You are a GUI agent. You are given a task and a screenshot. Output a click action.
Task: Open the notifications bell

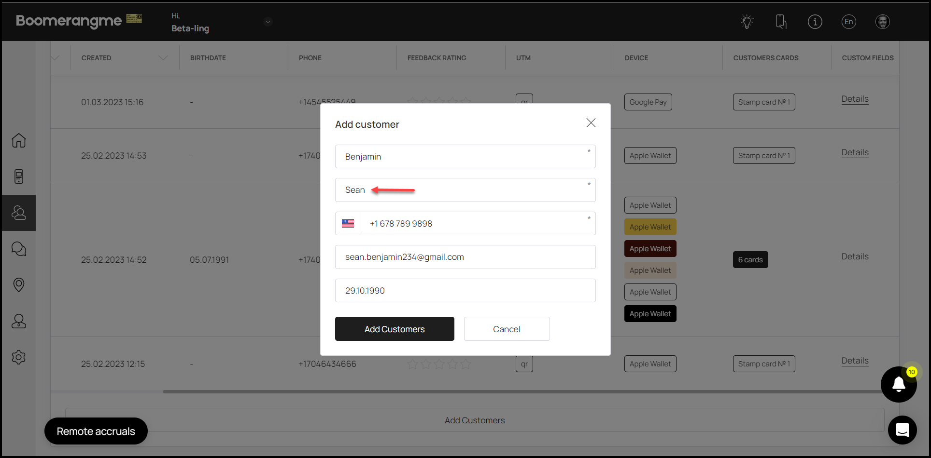(x=899, y=384)
